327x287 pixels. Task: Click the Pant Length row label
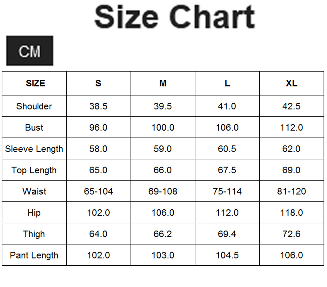point(34,256)
